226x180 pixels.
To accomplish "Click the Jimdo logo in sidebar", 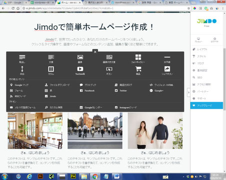I will (x=206, y=21).
